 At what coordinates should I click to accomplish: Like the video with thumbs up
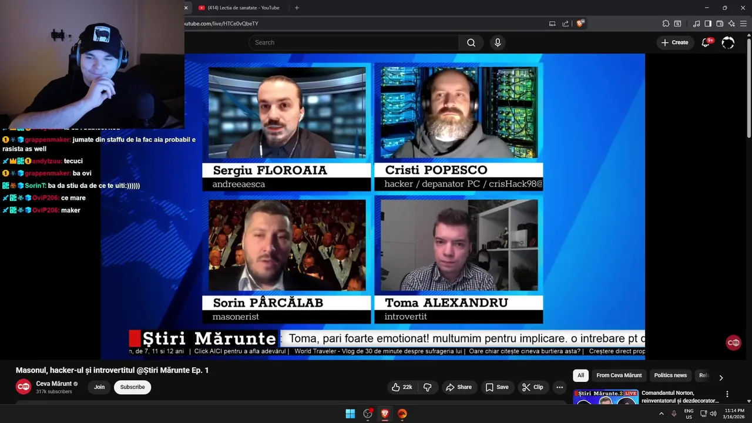point(402,387)
